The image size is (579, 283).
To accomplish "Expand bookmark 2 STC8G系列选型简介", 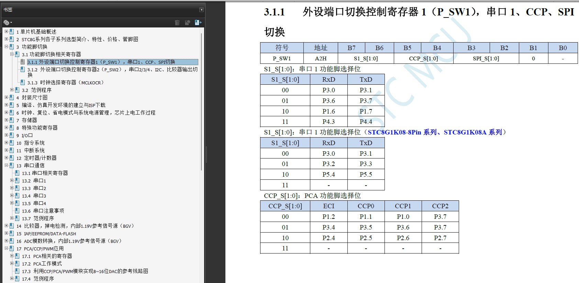I will click(x=6, y=39).
